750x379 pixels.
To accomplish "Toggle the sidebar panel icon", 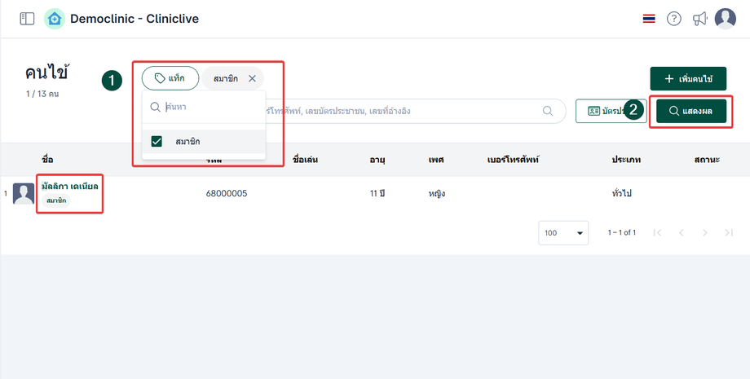I will point(27,19).
